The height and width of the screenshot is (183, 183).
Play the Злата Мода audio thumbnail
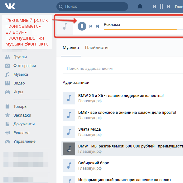69,132
